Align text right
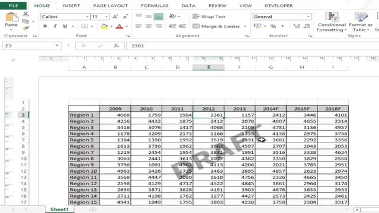 158,26
